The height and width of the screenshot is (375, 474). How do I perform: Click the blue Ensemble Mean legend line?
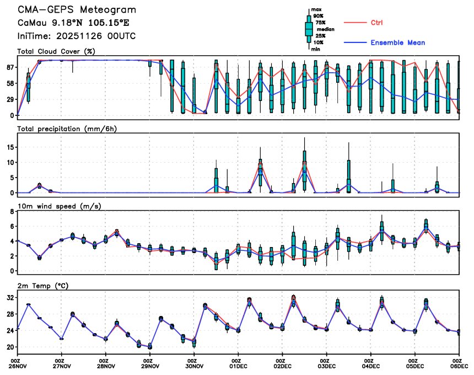pos(355,42)
